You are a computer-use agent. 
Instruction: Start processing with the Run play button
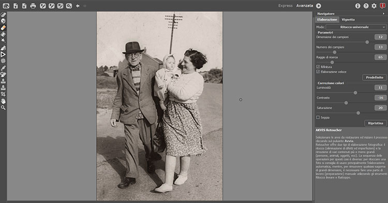pos(319,6)
